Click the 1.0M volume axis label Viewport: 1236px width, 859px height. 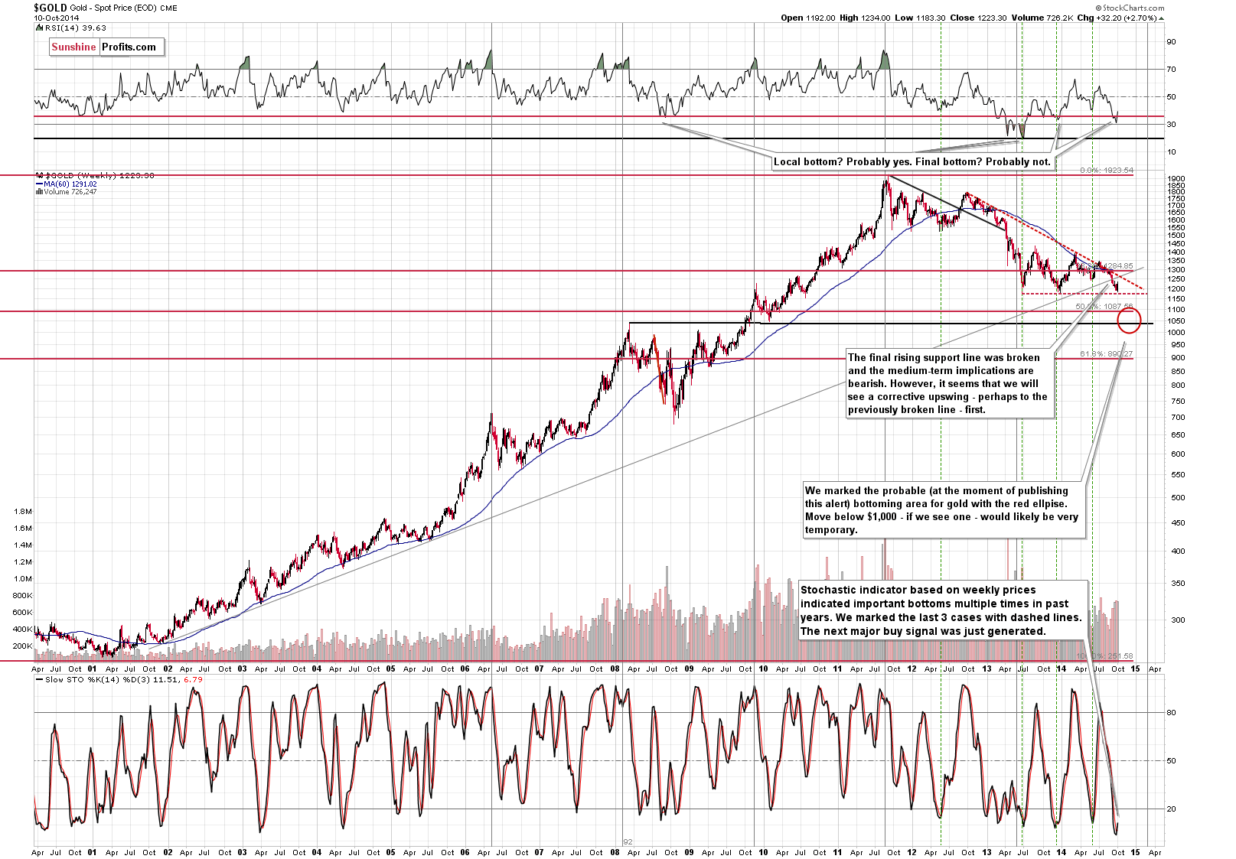coord(23,579)
